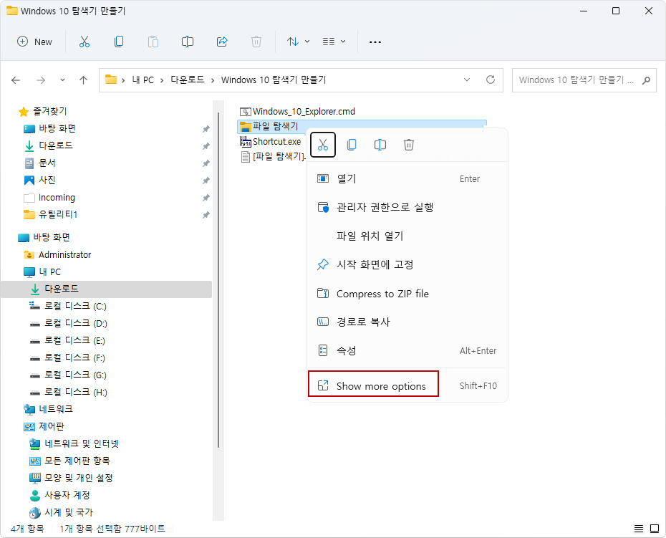666x538 pixels.
Task: Click the Copy icon in the context menu
Action: 352,145
